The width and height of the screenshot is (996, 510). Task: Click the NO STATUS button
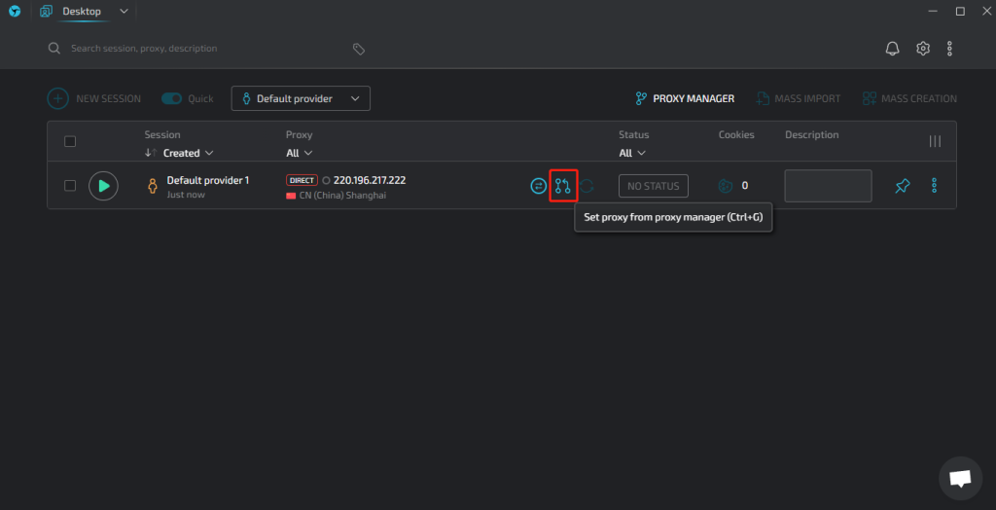coord(653,186)
